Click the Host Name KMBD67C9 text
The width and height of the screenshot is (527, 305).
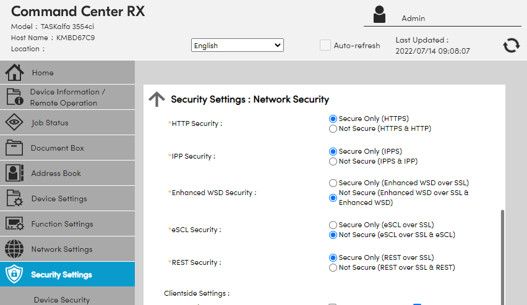click(53, 38)
